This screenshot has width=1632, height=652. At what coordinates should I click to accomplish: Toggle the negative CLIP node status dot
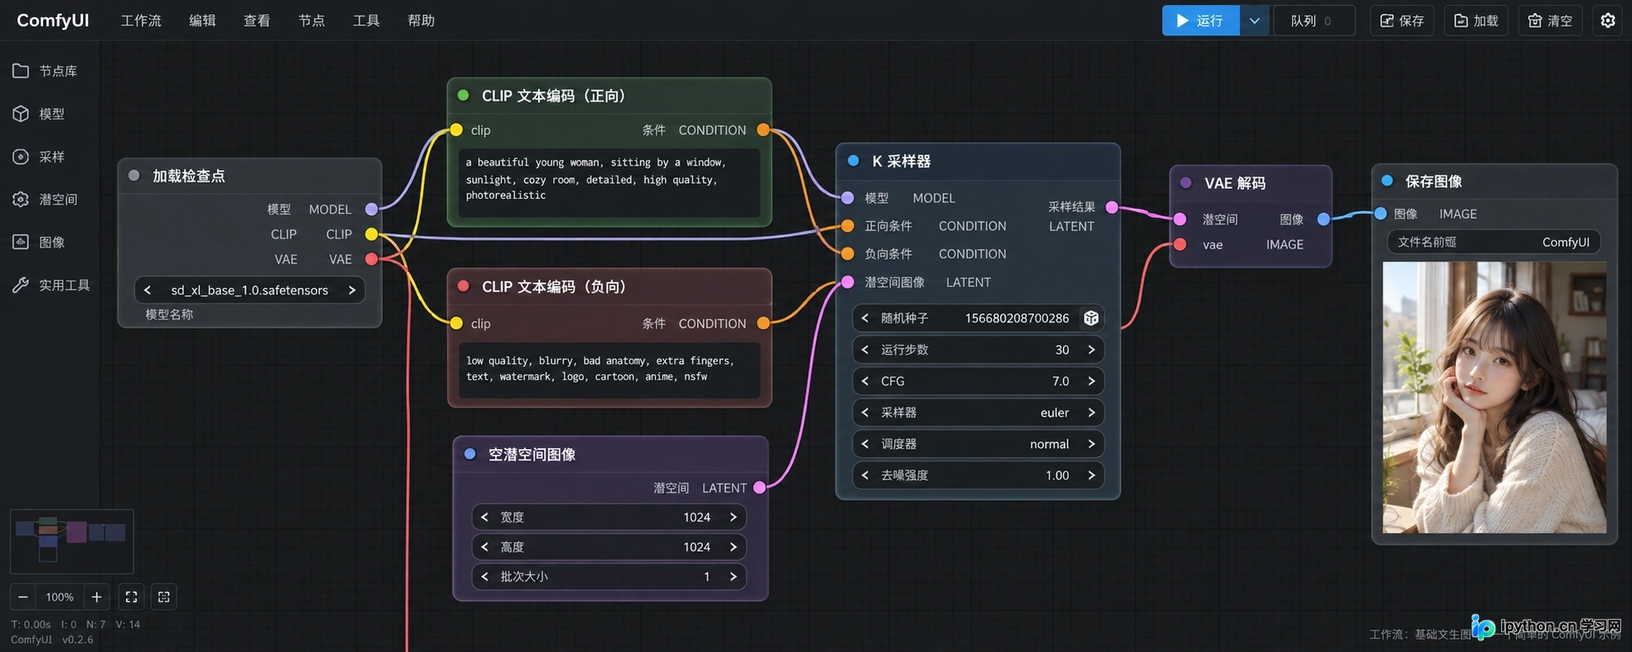(x=463, y=286)
